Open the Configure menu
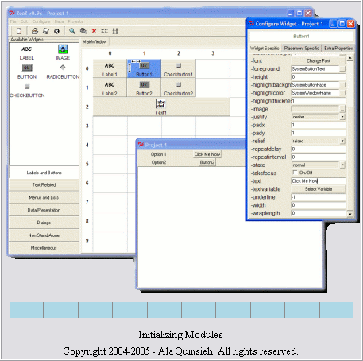The width and height of the screenshot is (363, 361). tap(41, 21)
